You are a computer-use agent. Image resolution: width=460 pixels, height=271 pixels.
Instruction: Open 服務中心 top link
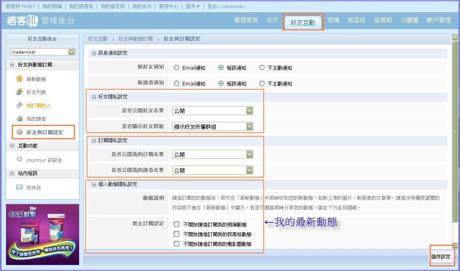coord(169,6)
